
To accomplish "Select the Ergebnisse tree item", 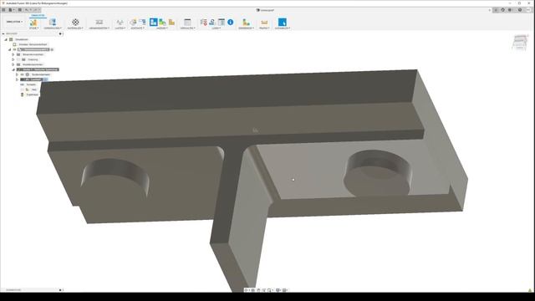I will (x=33, y=94).
